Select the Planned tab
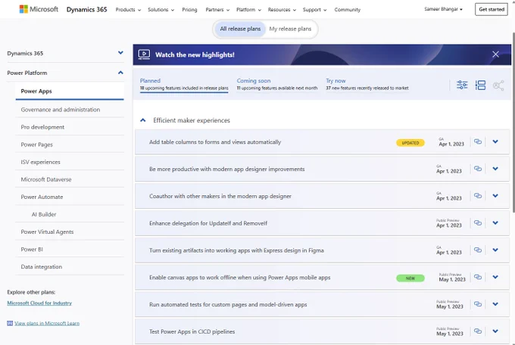The image size is (515, 345). (184, 84)
